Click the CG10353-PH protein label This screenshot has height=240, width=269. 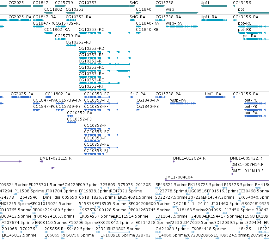click(97, 138)
